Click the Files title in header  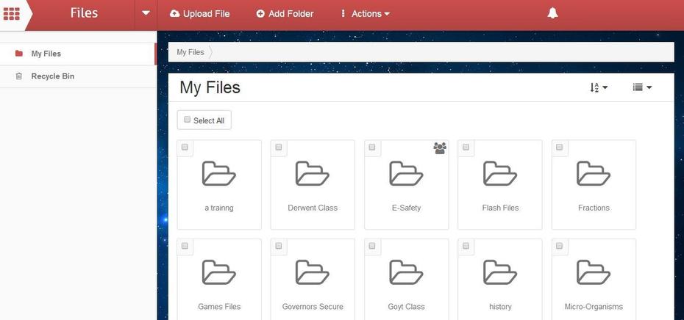pos(84,13)
